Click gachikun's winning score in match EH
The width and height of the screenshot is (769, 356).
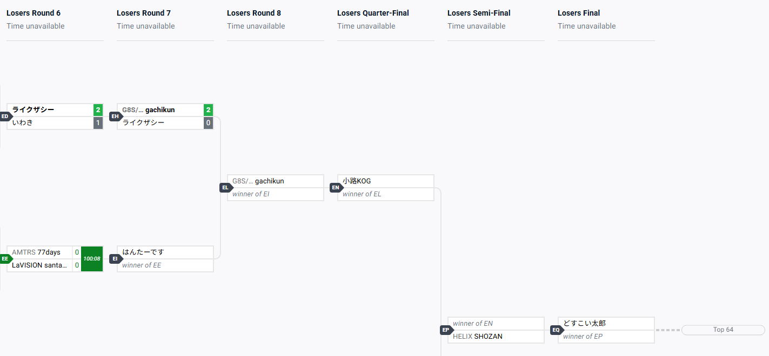208,110
